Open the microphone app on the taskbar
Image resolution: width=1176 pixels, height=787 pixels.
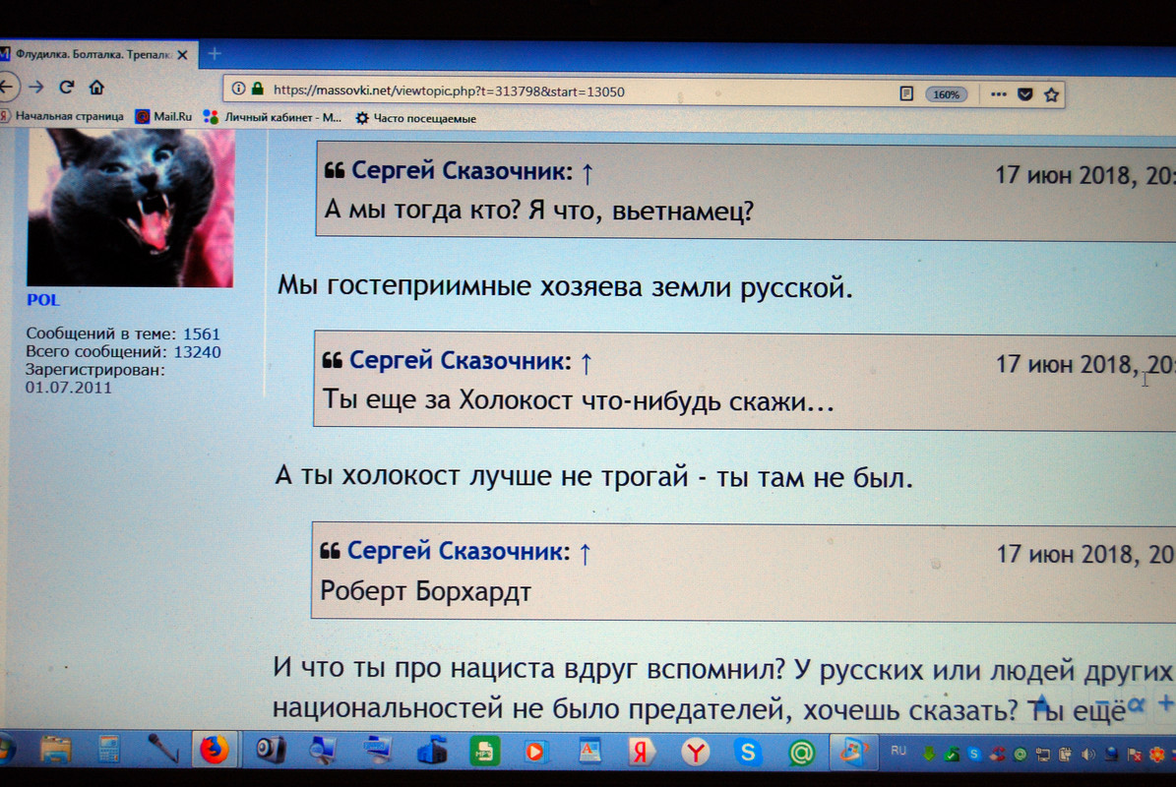161,750
